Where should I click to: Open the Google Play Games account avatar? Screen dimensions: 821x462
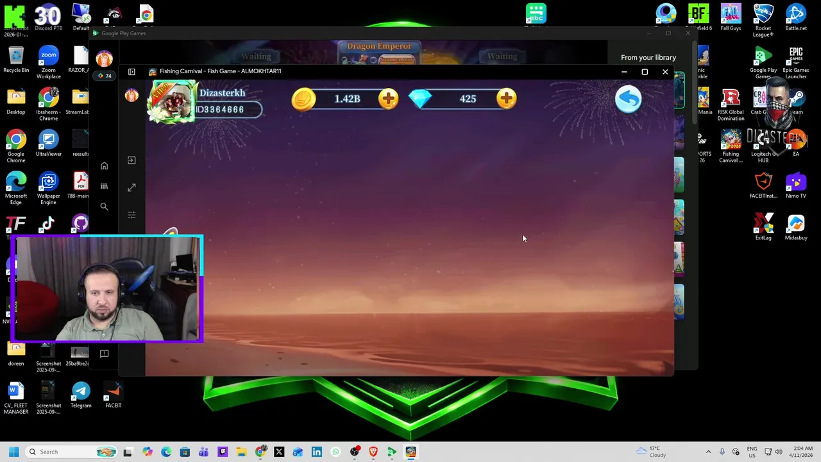coord(104,59)
